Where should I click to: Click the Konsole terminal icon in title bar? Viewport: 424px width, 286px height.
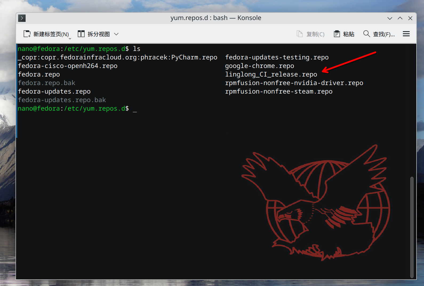click(22, 18)
